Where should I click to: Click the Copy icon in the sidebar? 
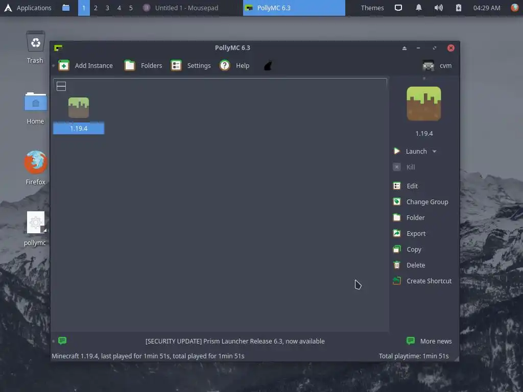coord(396,249)
